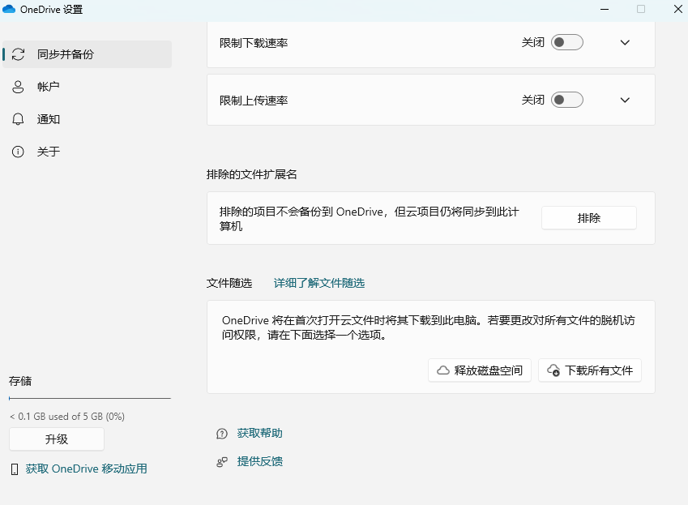
Task: Click the bell icon beside 通知
Action: (x=18, y=119)
